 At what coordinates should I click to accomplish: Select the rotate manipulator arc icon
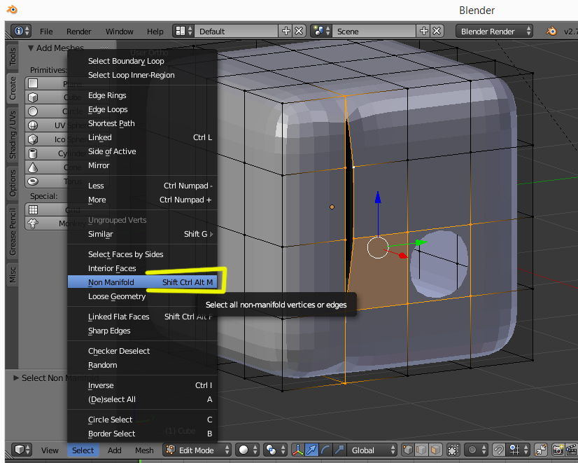click(x=325, y=450)
